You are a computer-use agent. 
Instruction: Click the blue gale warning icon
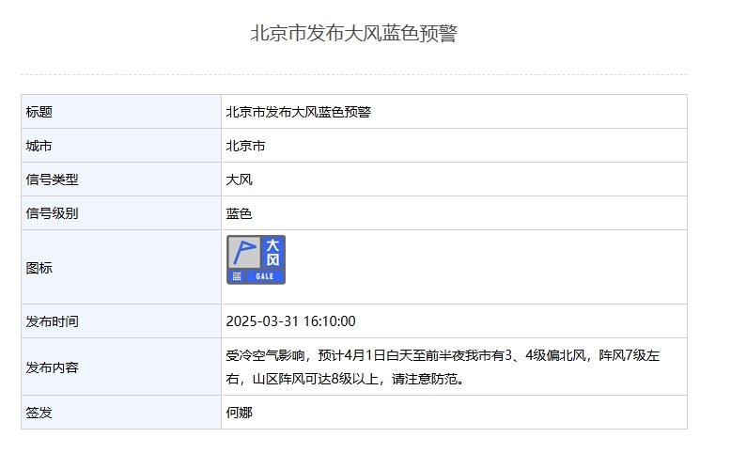(256, 259)
